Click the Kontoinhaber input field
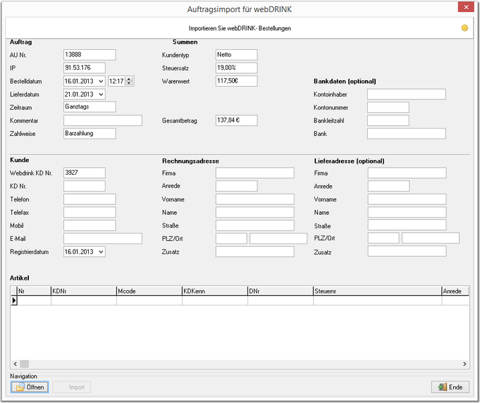The height and width of the screenshot is (403, 480). (407, 94)
